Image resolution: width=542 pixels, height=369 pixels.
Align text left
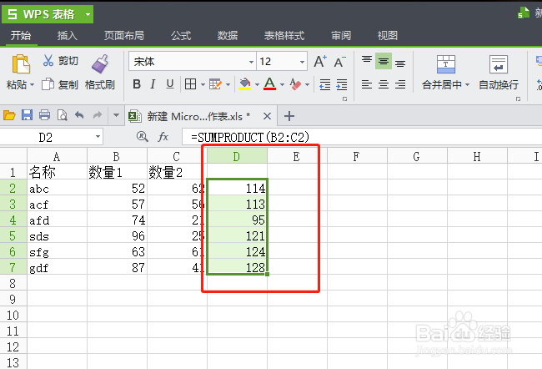(x=367, y=84)
